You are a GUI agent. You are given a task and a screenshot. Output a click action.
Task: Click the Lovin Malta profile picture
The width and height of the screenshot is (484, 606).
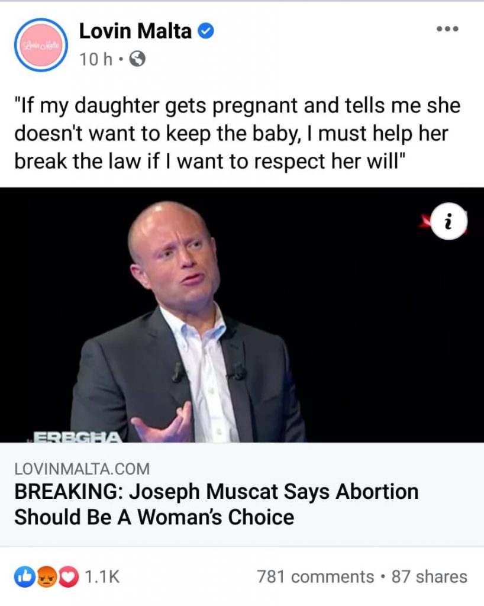pyautogui.click(x=41, y=45)
